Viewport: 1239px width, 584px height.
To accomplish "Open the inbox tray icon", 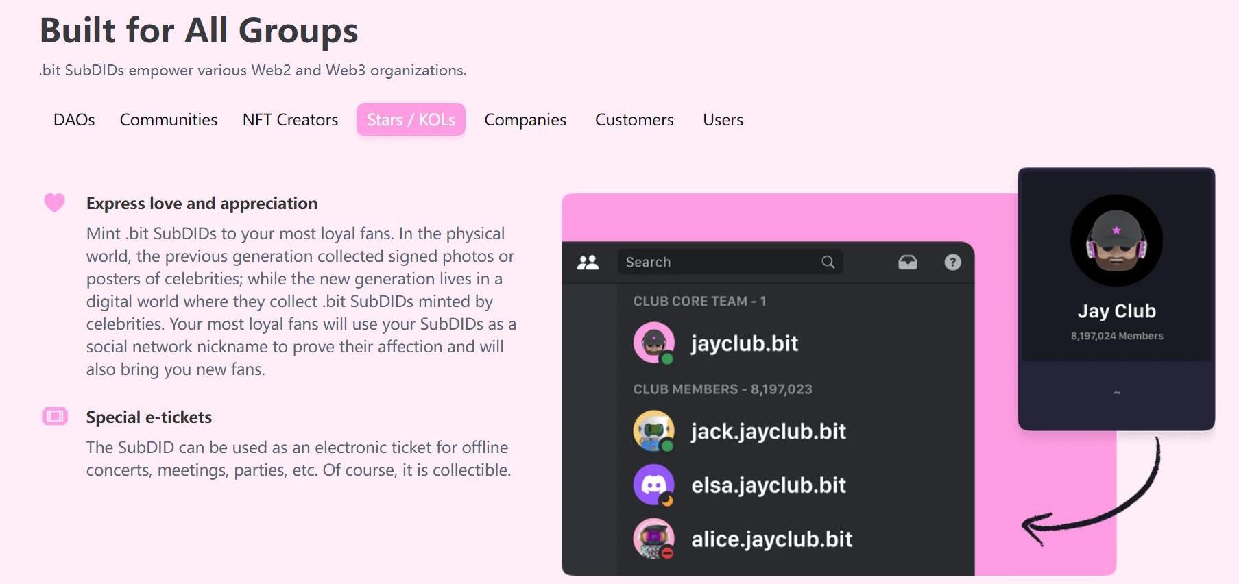I will point(907,262).
